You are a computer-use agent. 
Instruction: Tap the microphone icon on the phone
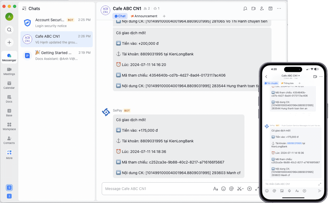click(289, 191)
